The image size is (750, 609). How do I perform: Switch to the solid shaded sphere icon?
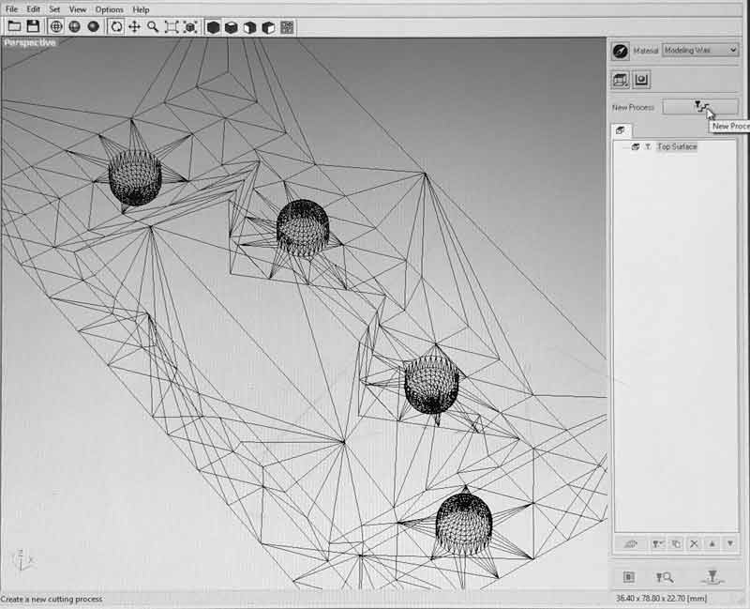coord(93,27)
